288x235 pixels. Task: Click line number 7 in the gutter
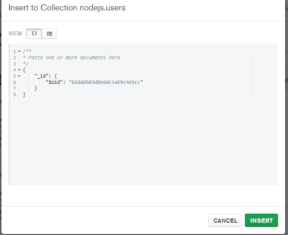[x=15, y=89]
